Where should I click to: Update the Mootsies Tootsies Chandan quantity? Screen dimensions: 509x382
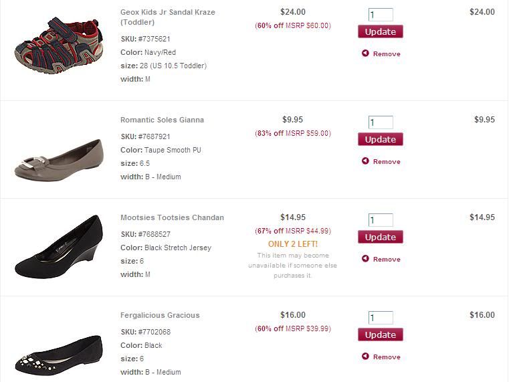(x=381, y=237)
